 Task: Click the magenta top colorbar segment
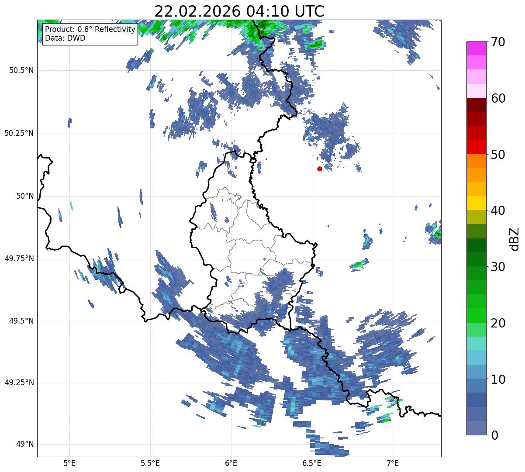[476, 48]
